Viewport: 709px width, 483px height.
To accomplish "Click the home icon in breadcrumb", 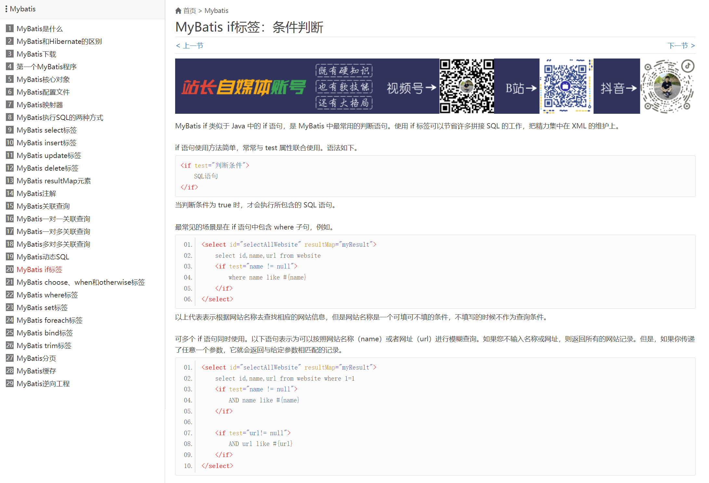I will click(178, 11).
